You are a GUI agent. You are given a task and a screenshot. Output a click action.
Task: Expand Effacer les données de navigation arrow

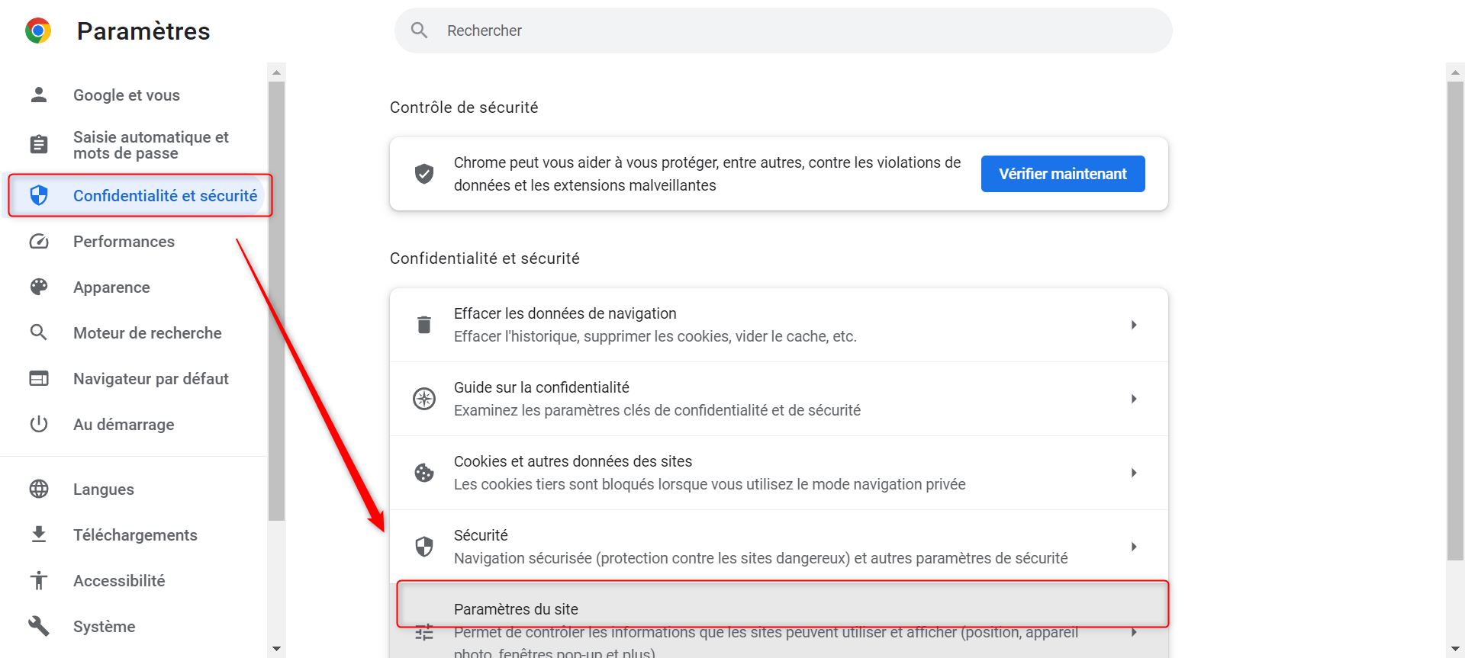pyautogui.click(x=1134, y=325)
